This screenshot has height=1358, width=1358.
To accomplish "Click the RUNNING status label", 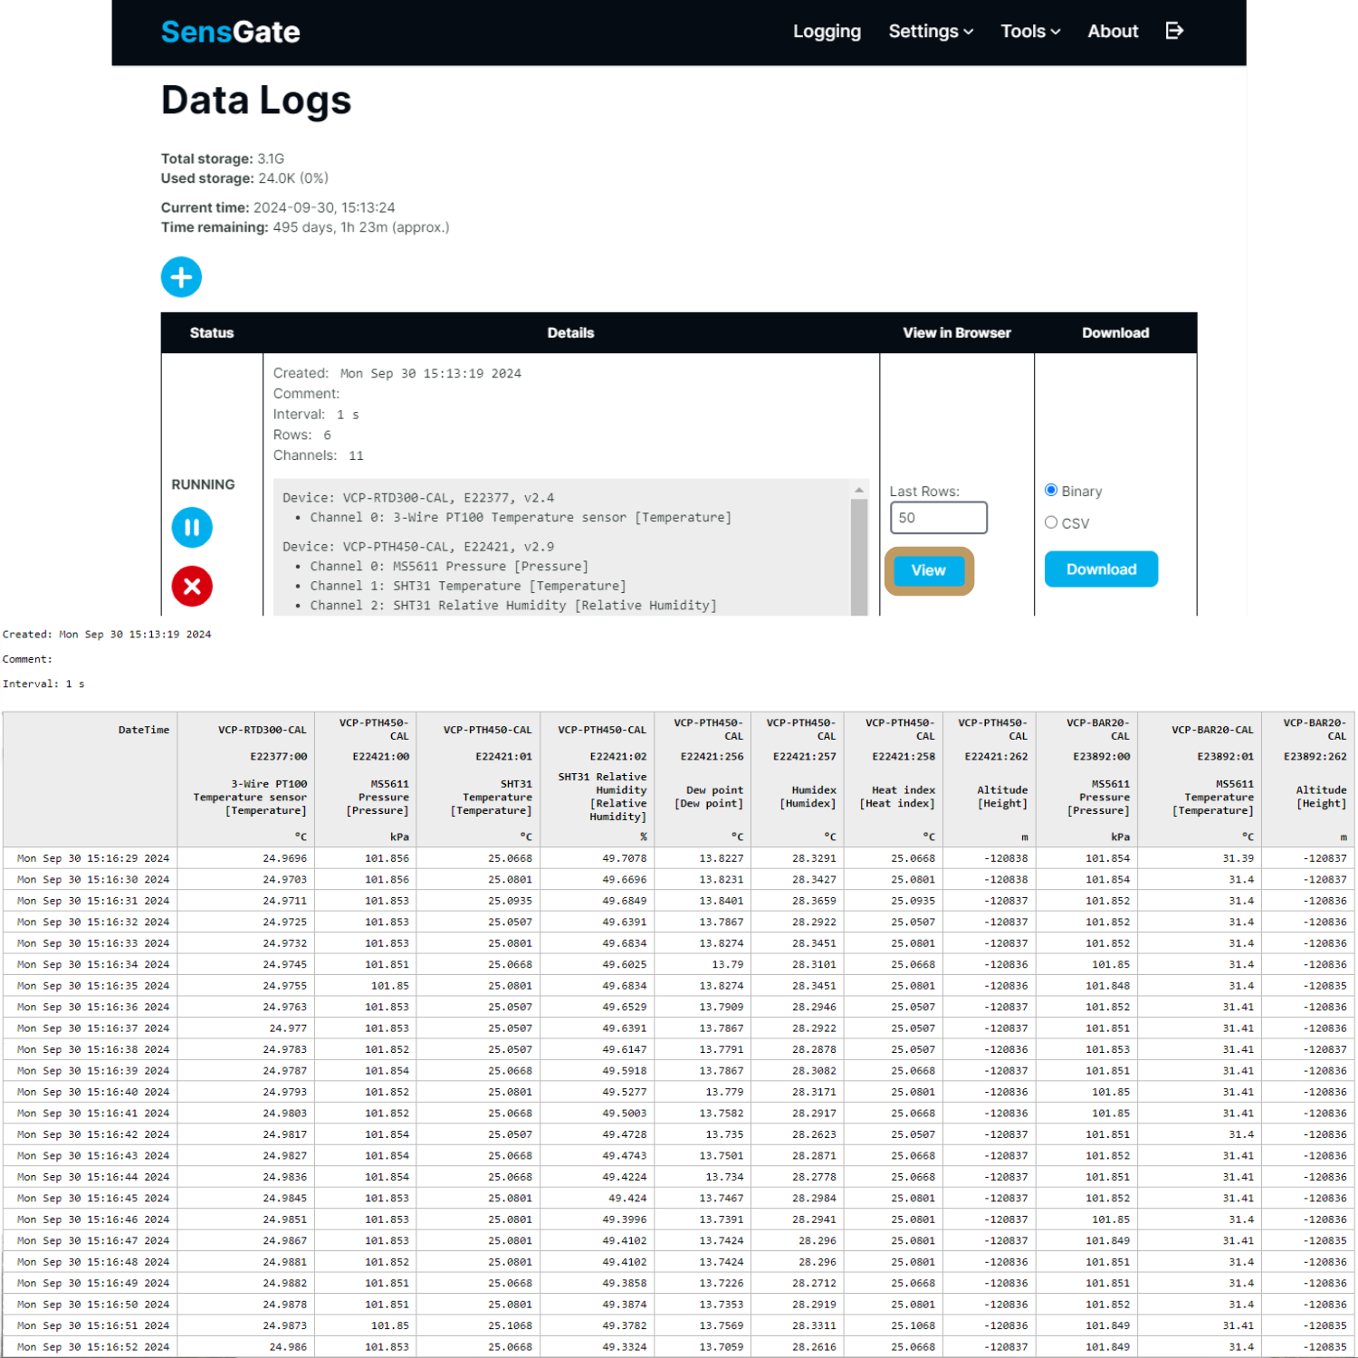I will tap(203, 484).
